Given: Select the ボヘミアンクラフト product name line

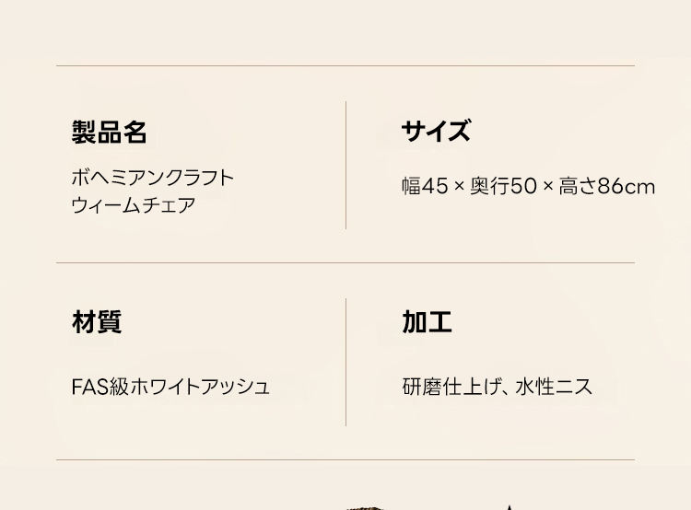Looking at the screenshot, I should pyautogui.click(x=153, y=178).
